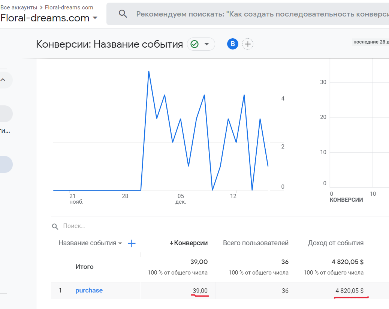Sort by "Доход от события" column header

[x=335, y=243]
